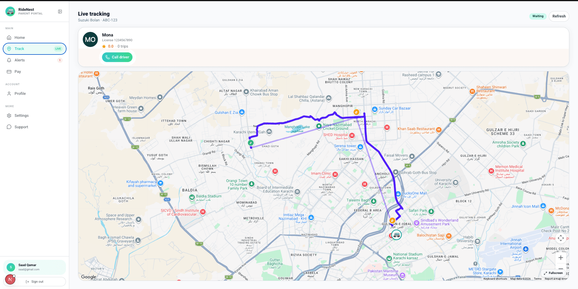Click the Orangi Town Family Park pin
This screenshot has height=289, width=578.
point(252,184)
